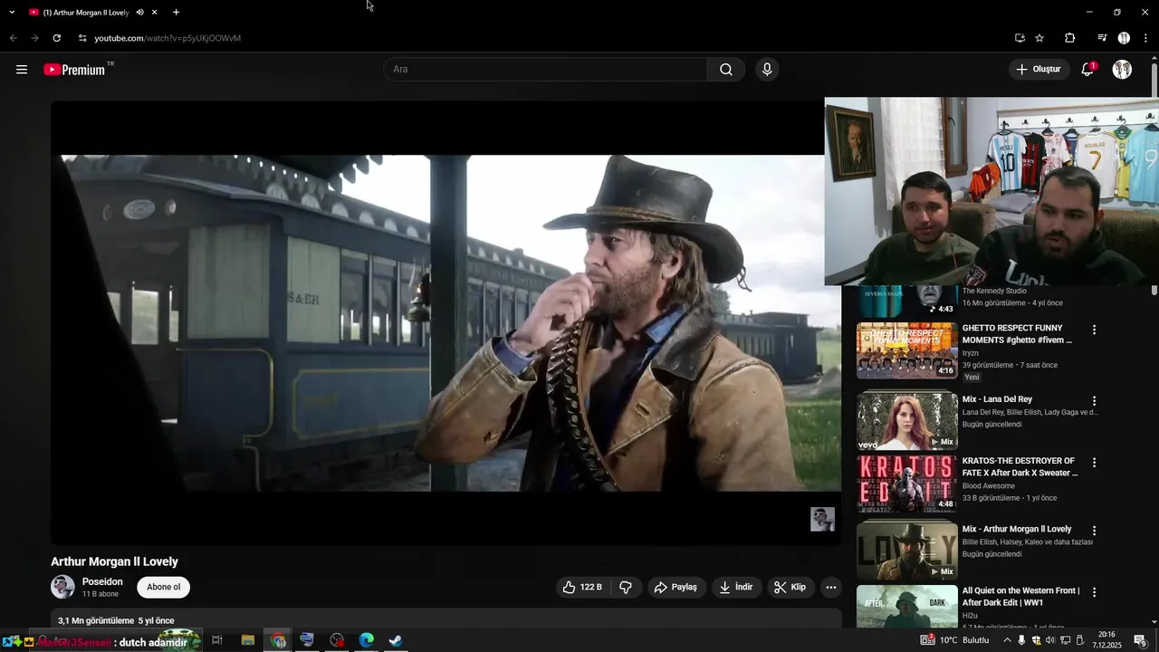This screenshot has height=652, width=1159.
Task: Download video via İndir button
Action: pos(736,587)
